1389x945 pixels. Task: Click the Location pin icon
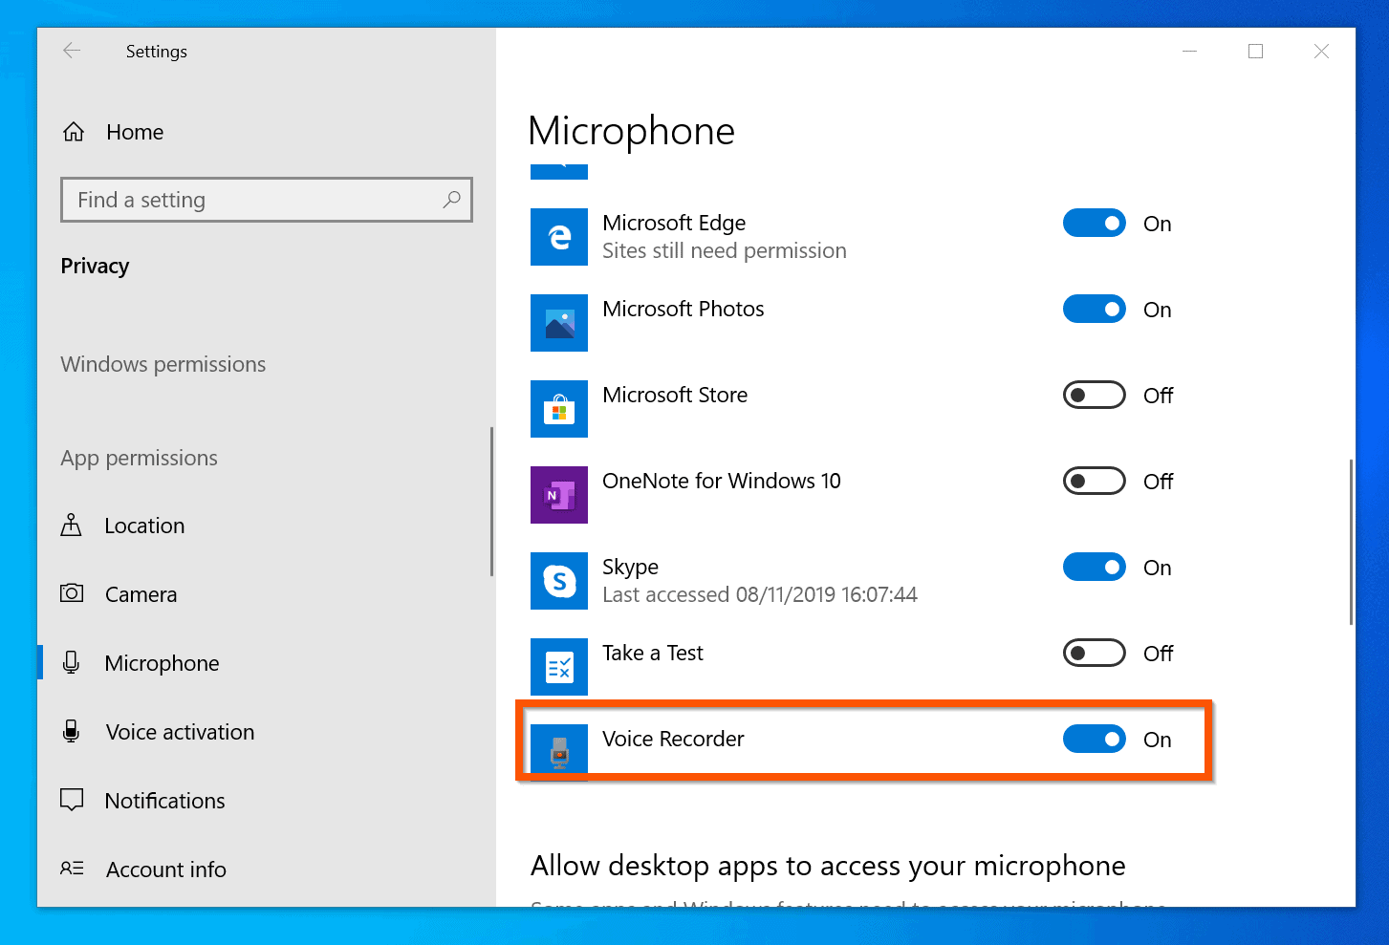tap(72, 526)
